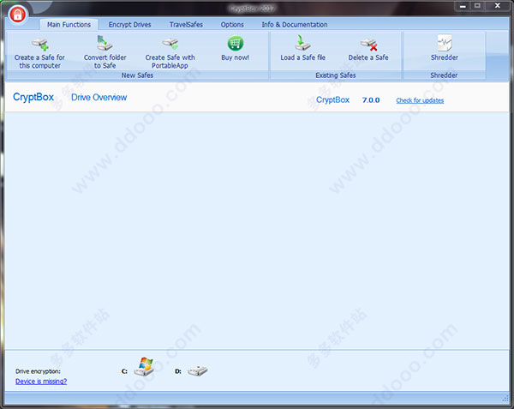Click the version number 7.0.0

tap(371, 100)
